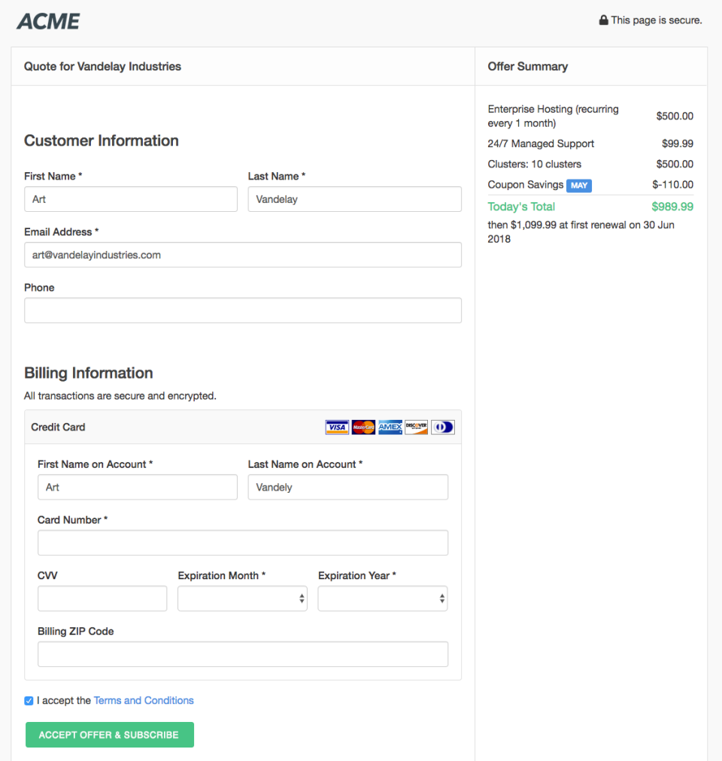Click the Email Address field
This screenshot has height=761, width=722.
(x=243, y=255)
